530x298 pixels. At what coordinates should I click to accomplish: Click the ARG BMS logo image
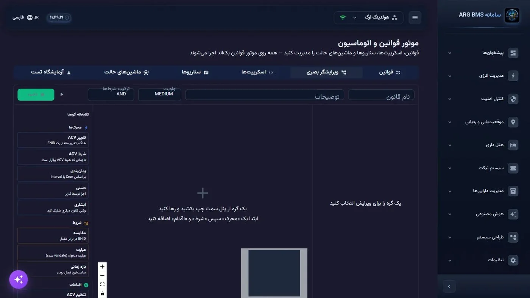click(512, 16)
